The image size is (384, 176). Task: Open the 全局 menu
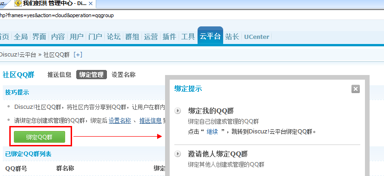[x=20, y=37]
